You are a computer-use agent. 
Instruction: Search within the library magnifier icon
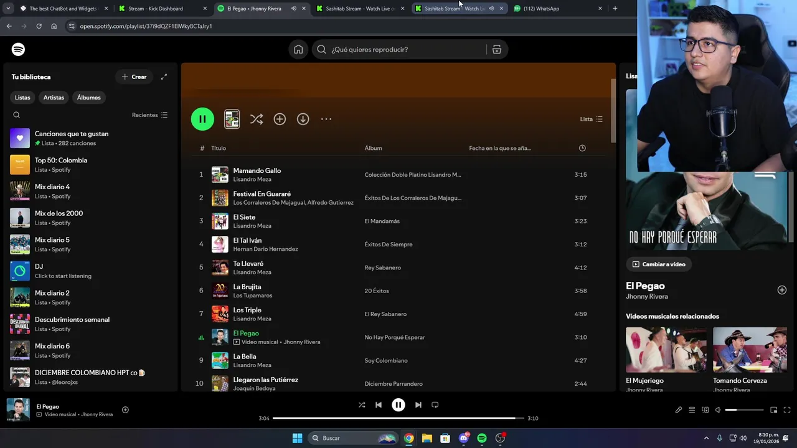(17, 114)
